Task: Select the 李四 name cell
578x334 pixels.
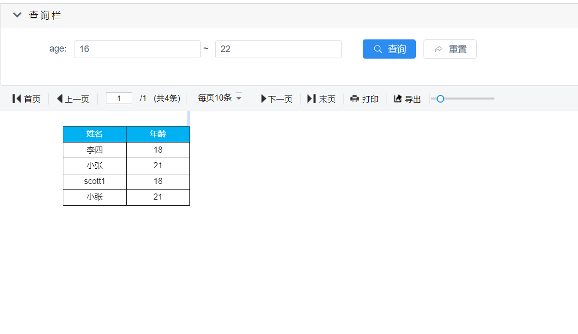Action: pos(95,150)
